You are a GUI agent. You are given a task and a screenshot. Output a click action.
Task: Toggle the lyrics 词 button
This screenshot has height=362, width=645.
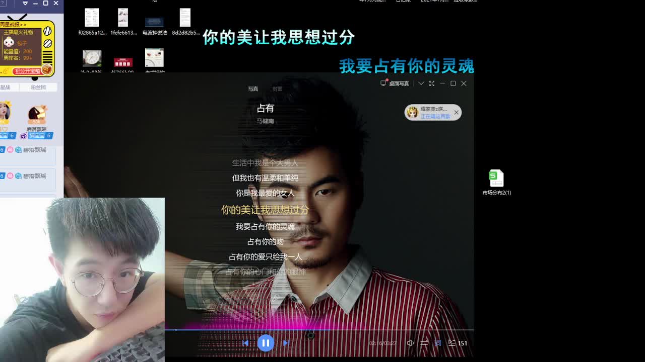437,343
